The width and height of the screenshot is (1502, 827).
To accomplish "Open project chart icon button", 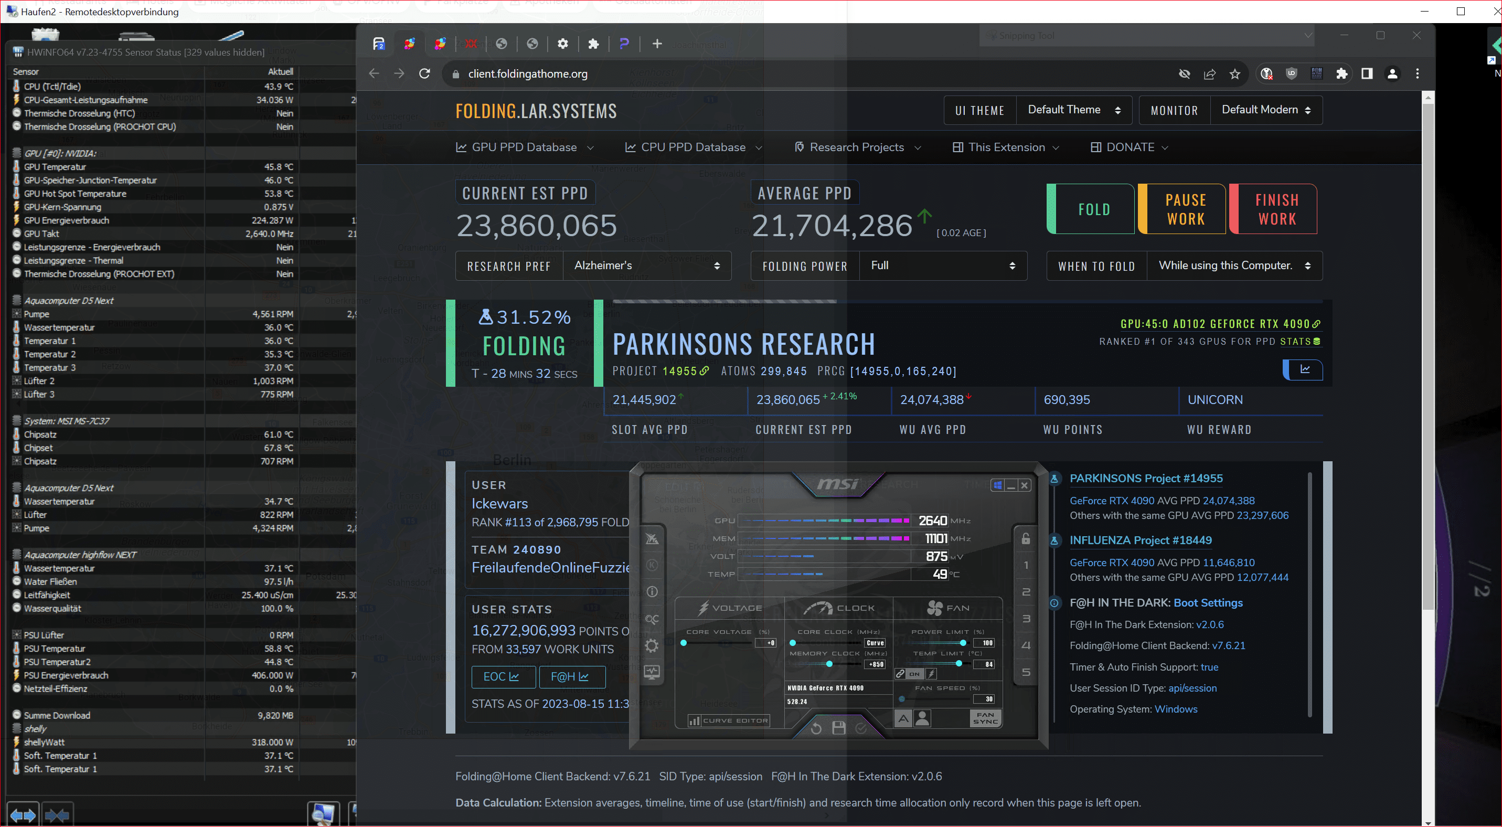I will coord(1304,369).
